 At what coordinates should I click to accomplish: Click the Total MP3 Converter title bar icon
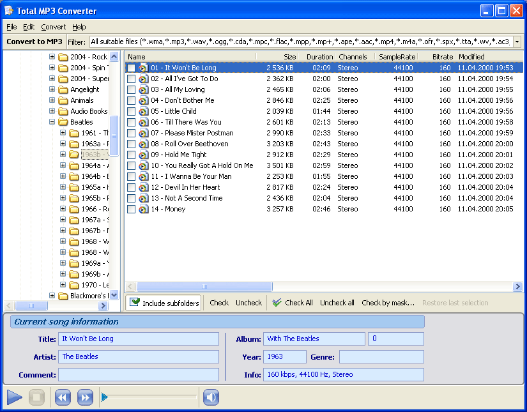point(9,10)
